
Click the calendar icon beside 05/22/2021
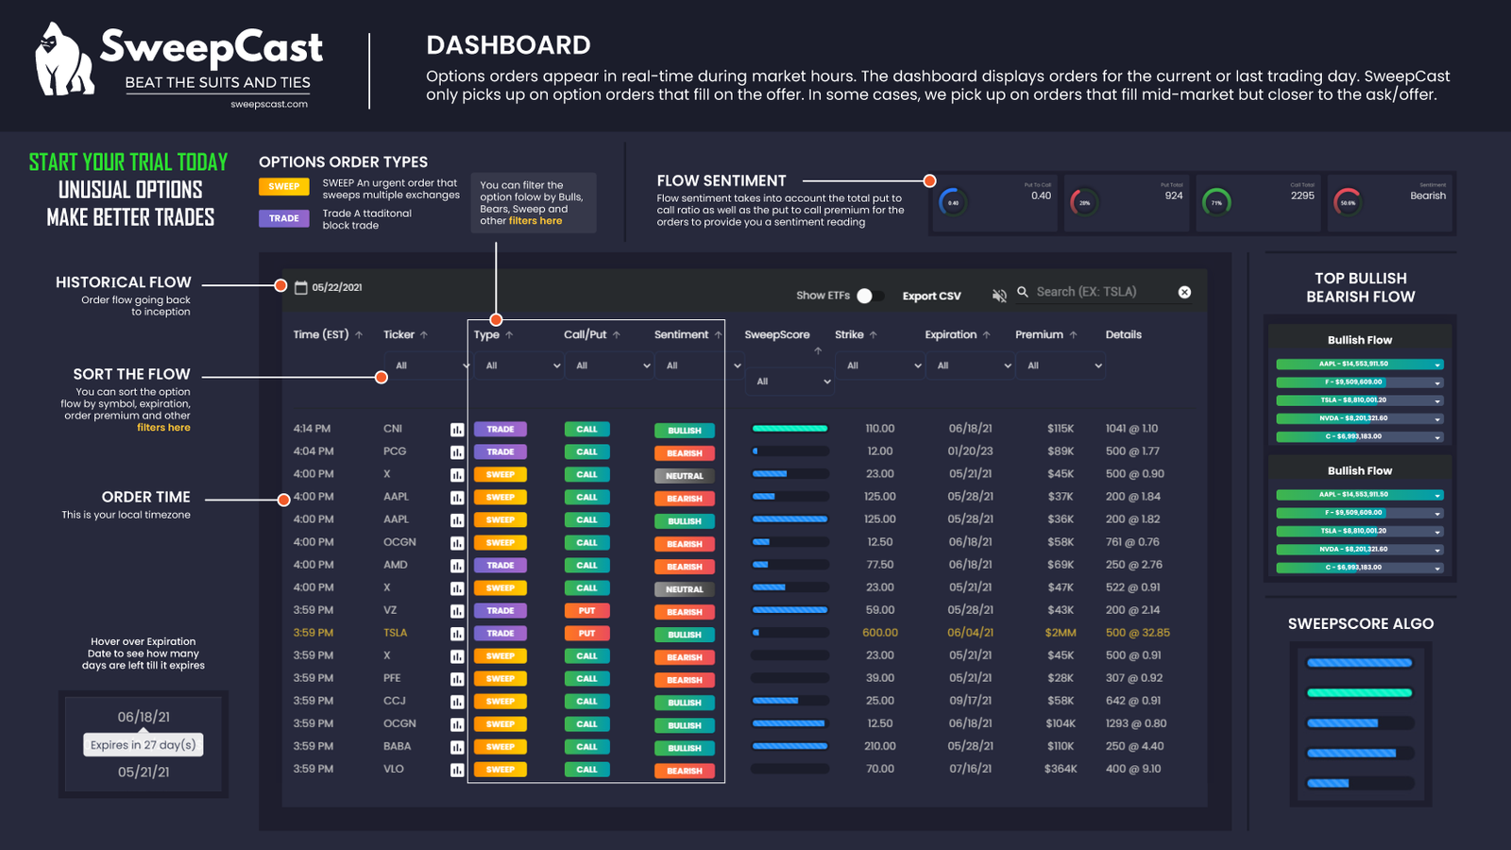pos(301,288)
